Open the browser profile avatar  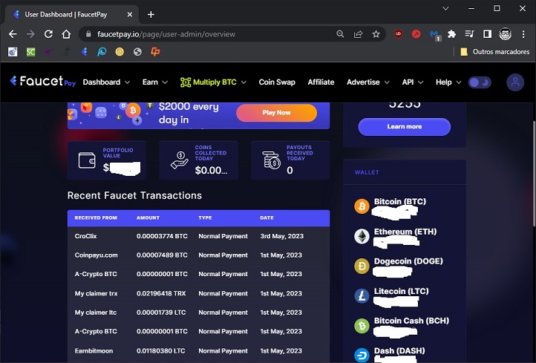(506, 34)
